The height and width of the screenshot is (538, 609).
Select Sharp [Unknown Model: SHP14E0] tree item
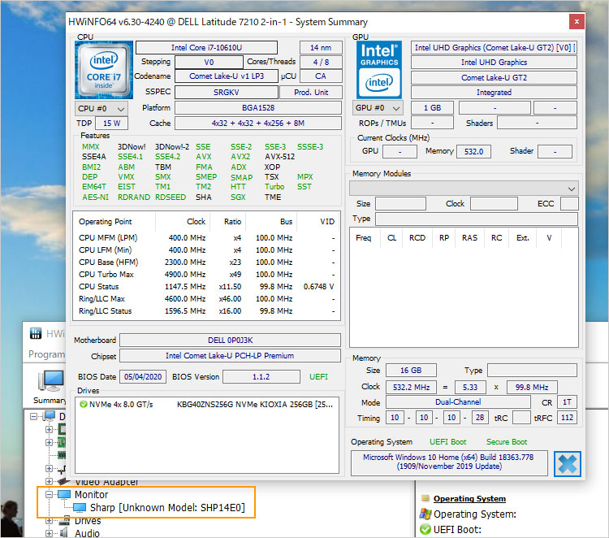pos(167,508)
